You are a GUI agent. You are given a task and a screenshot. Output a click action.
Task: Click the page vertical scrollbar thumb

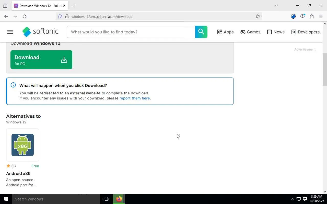325,69
